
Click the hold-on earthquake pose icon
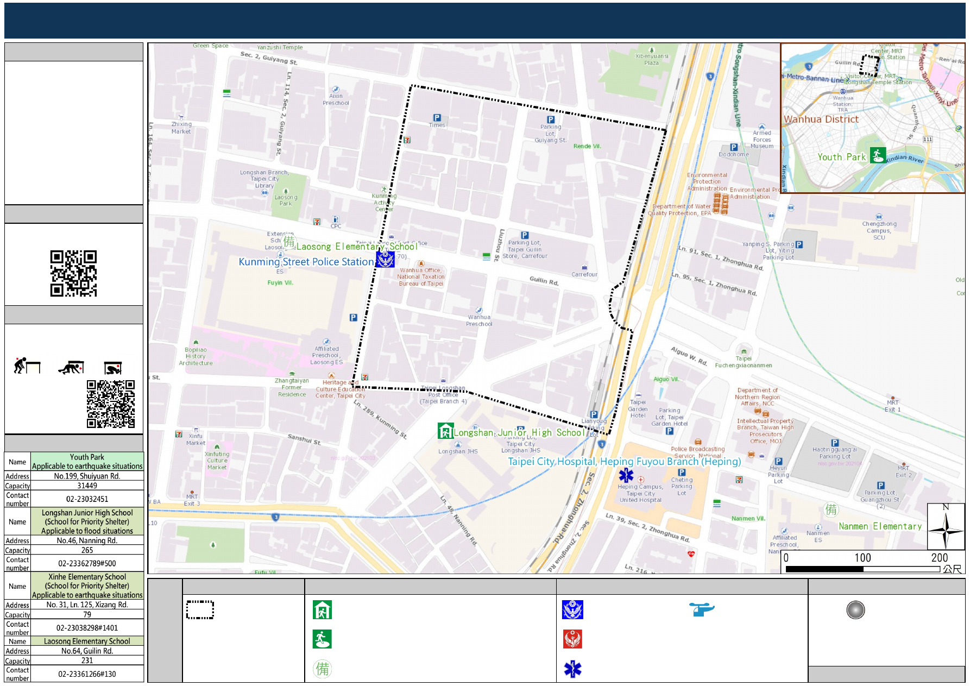point(113,368)
